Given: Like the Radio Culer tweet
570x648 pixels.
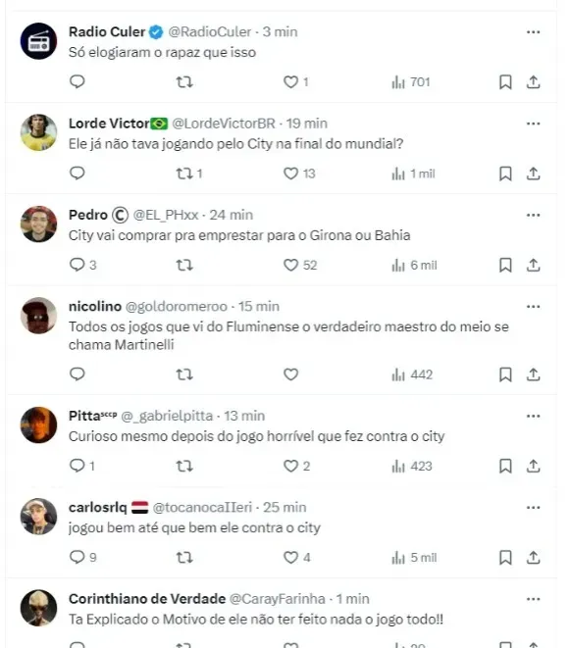Looking at the screenshot, I should (x=290, y=81).
